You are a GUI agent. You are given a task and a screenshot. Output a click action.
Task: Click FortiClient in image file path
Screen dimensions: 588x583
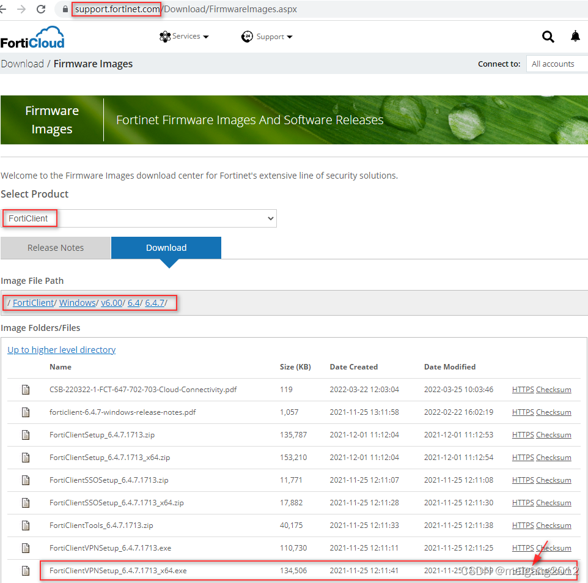click(x=34, y=303)
